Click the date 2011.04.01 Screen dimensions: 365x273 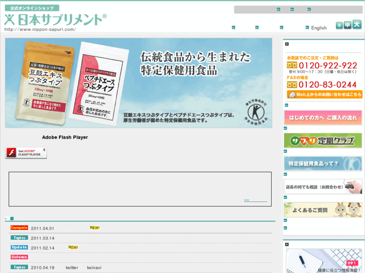[x=42, y=228]
